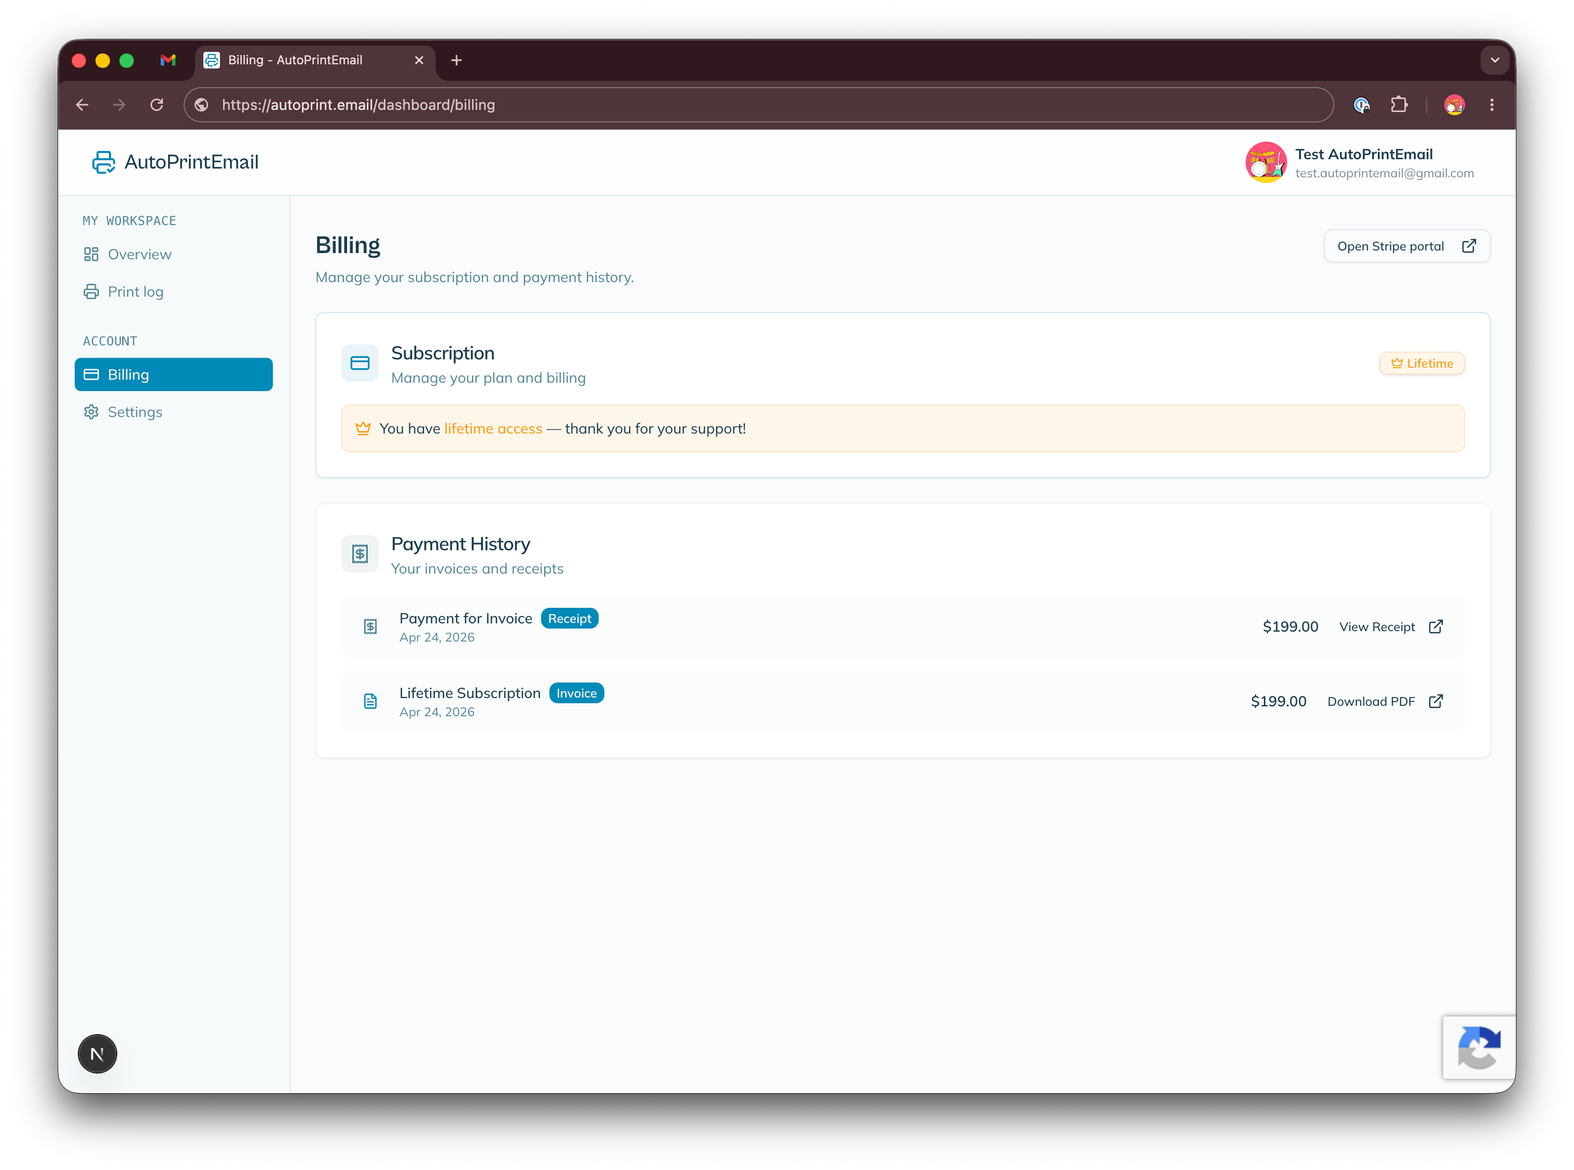
Task: Click the Payment History receipt icon
Action: (x=360, y=554)
